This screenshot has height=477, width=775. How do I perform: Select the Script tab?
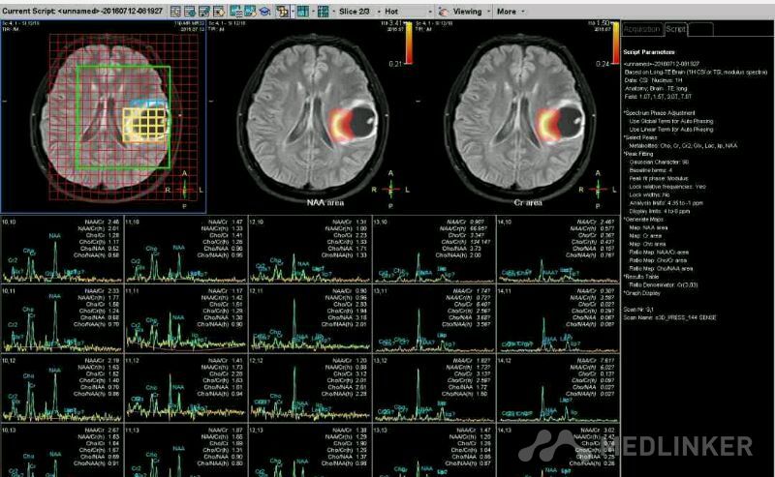tap(676, 30)
